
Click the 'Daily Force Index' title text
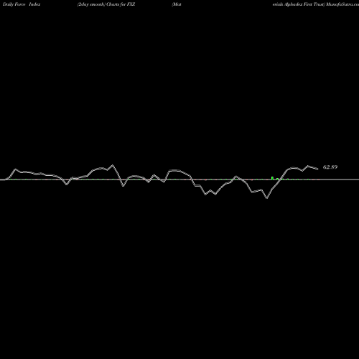click(x=22, y=4)
